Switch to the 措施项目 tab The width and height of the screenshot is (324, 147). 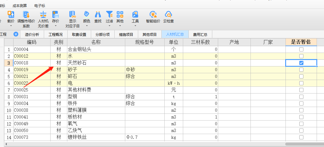[126, 34]
